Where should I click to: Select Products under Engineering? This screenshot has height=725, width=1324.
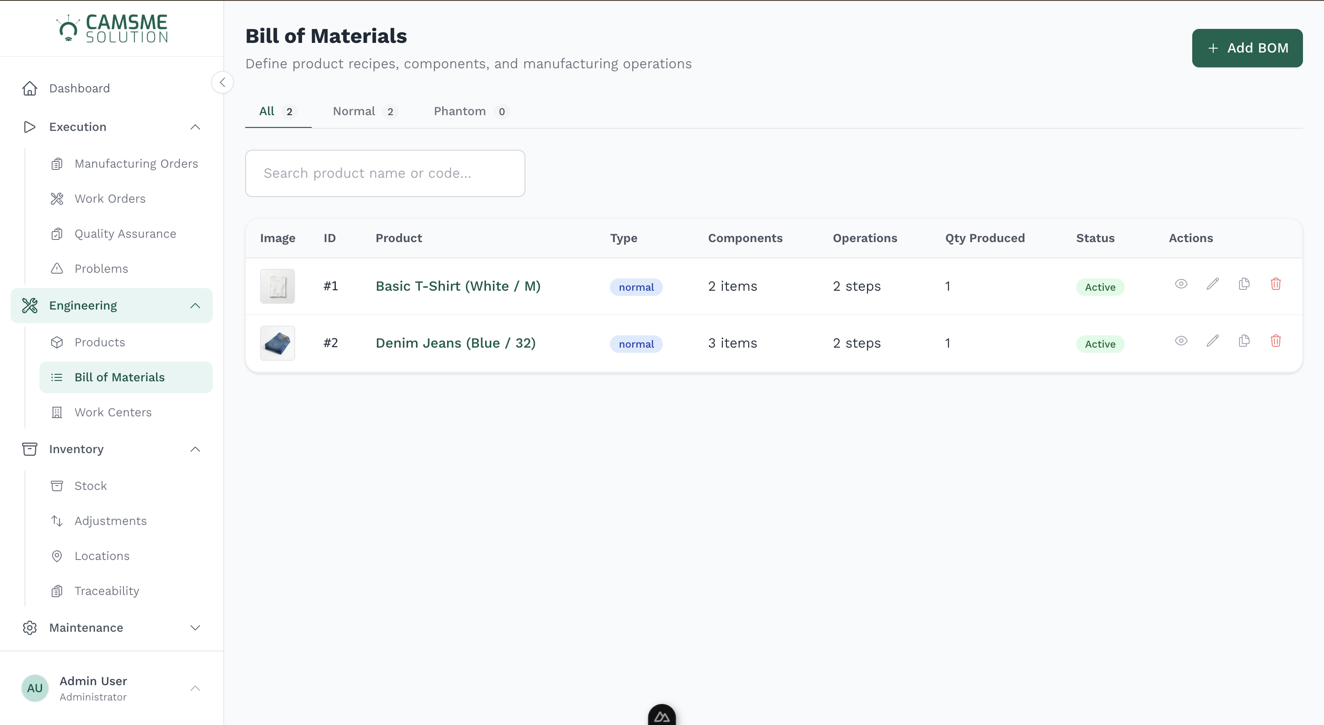(x=99, y=341)
